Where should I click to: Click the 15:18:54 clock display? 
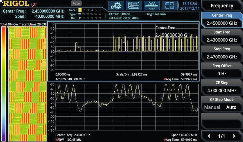pyautogui.click(x=190, y=4)
